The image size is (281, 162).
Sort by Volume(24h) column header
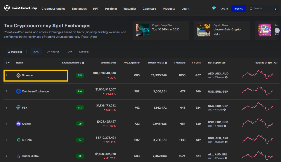coord(108,63)
